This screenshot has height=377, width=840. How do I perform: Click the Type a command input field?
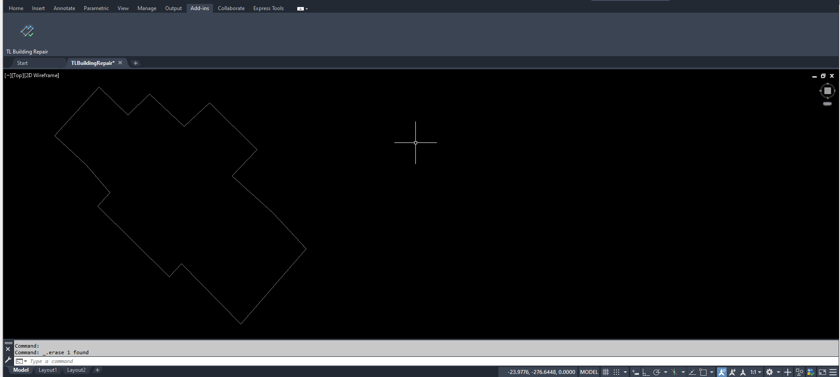click(x=426, y=361)
